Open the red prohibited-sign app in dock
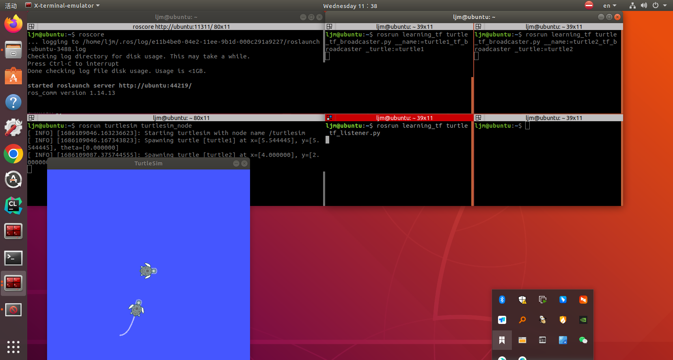The height and width of the screenshot is (360, 673). tap(13, 310)
